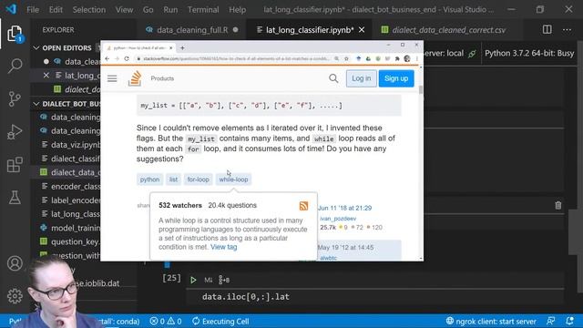Open model_trainin file in the explorer
583x328 pixels.
point(76,228)
